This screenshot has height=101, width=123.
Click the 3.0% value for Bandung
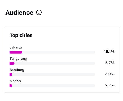110,74
